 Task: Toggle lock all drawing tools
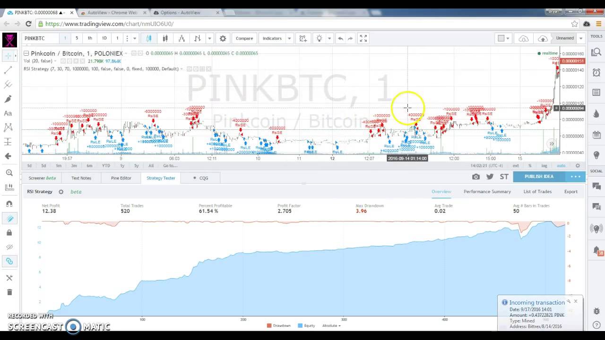coord(9,233)
